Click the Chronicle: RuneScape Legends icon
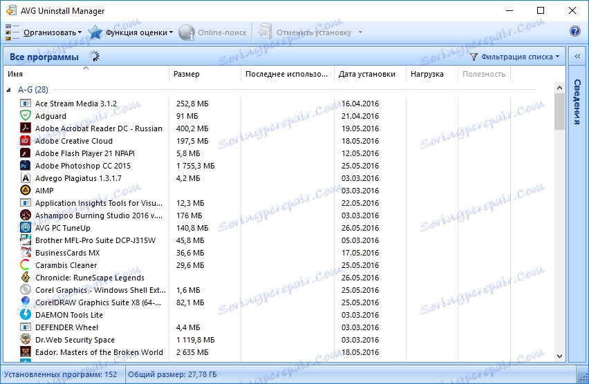 click(25, 277)
